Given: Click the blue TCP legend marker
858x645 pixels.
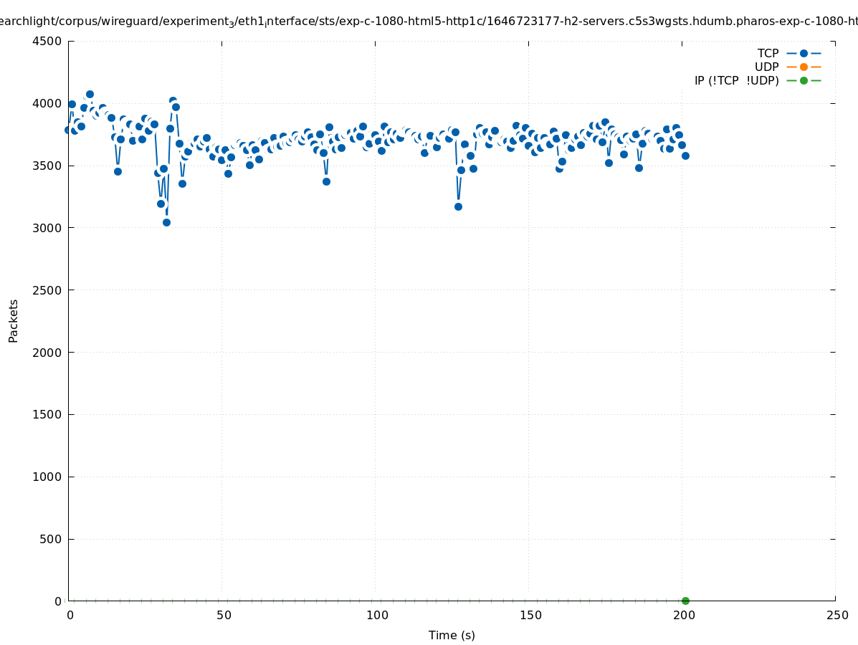Looking at the screenshot, I should click(x=804, y=53).
